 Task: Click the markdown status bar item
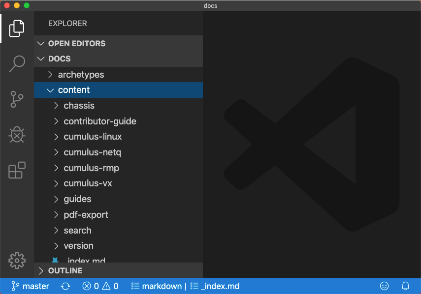(x=157, y=286)
